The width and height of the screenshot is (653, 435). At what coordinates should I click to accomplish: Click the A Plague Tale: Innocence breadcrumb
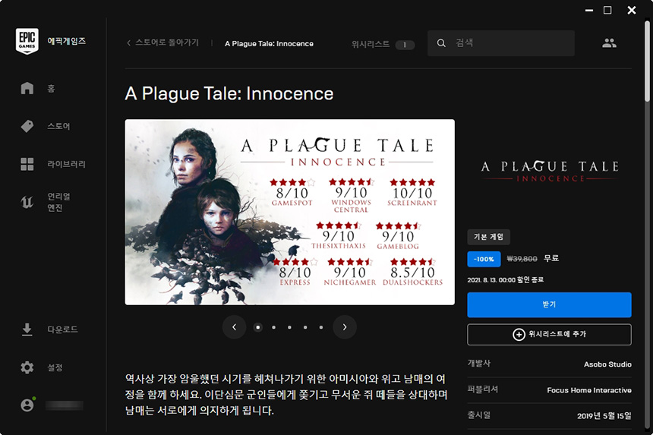tap(269, 44)
